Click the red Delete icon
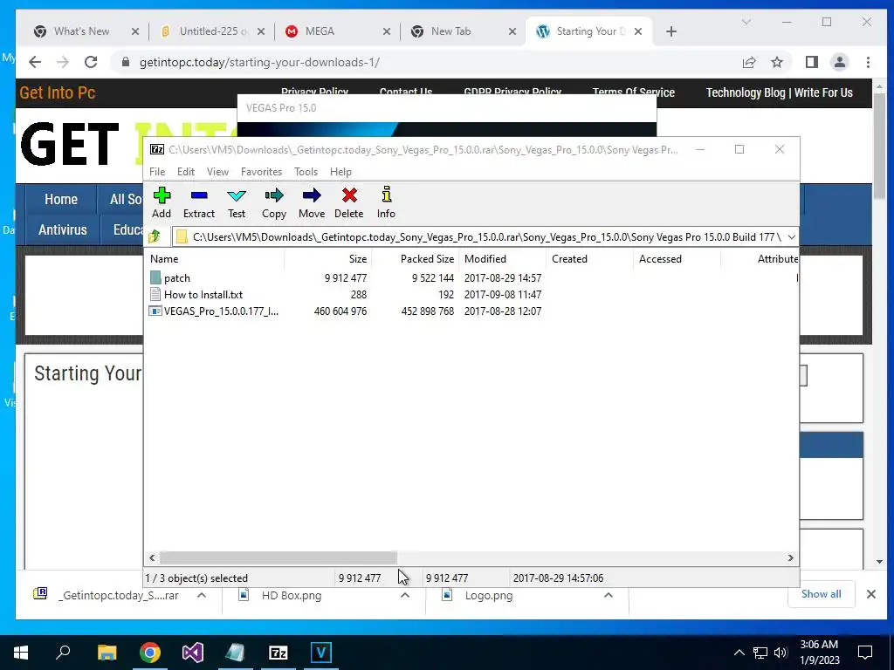 coord(349,202)
